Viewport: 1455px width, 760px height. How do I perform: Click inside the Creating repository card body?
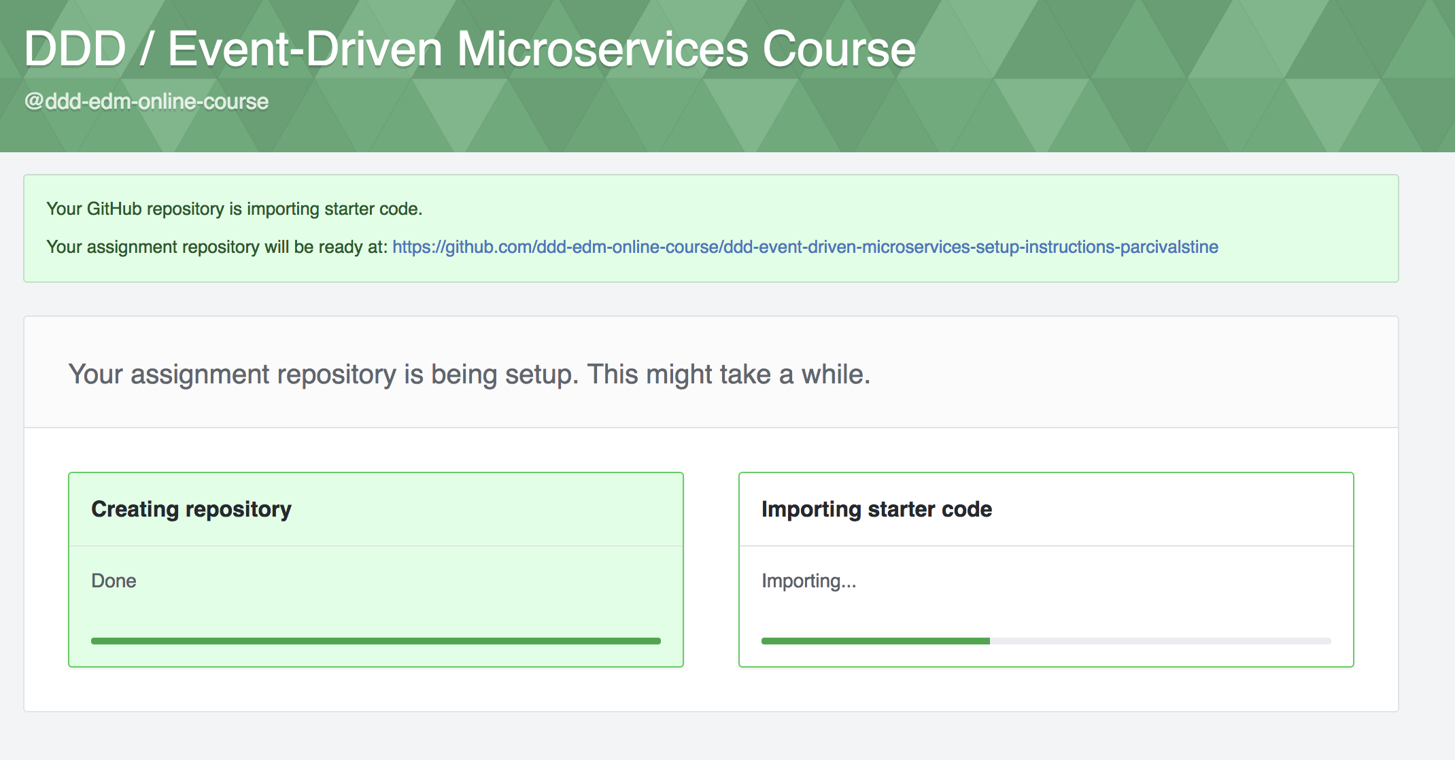pos(408,598)
